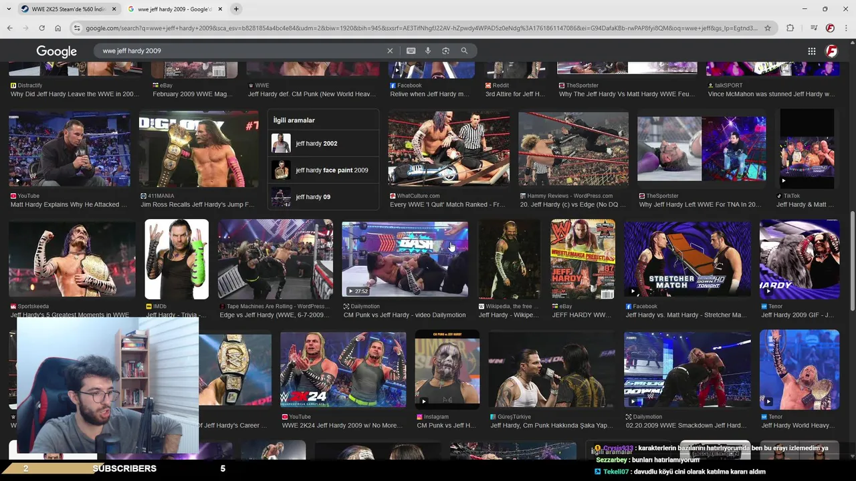
Task: Open Sportskeeda Jeff Hardy's 5 Greatest Moments image
Action: 72,259
